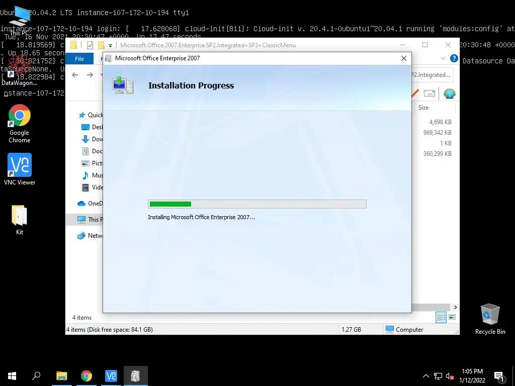
Task: Minimize the File Explorer window
Action: pyautogui.click(x=402, y=45)
